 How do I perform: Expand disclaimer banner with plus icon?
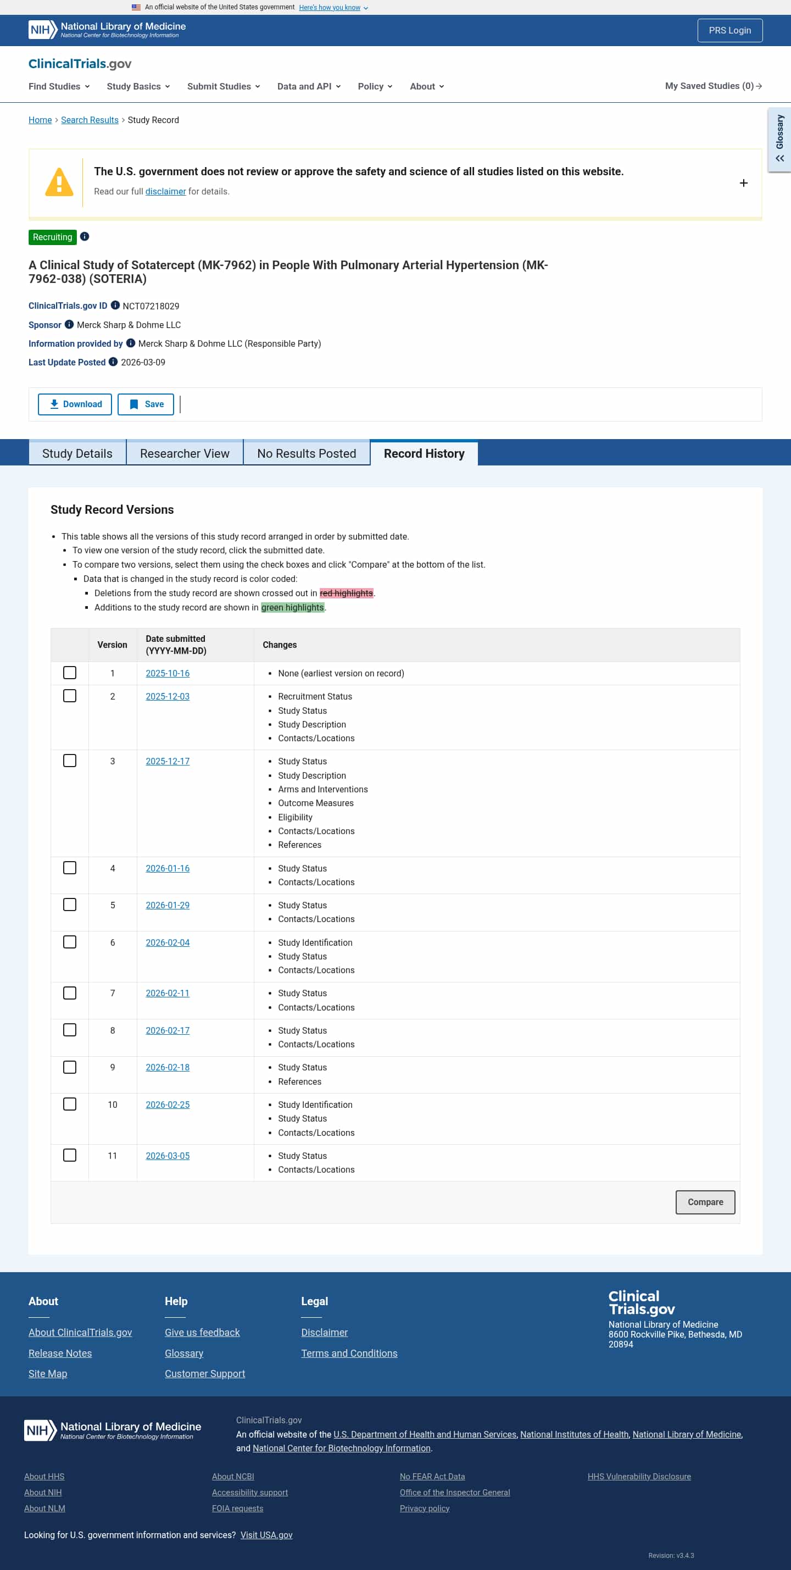743,183
